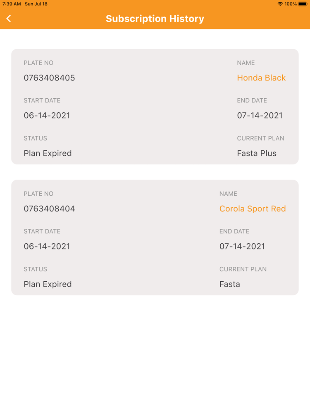Tap the back arrow icon
Viewport: 310px width, 413px height.
pyautogui.click(x=9, y=19)
